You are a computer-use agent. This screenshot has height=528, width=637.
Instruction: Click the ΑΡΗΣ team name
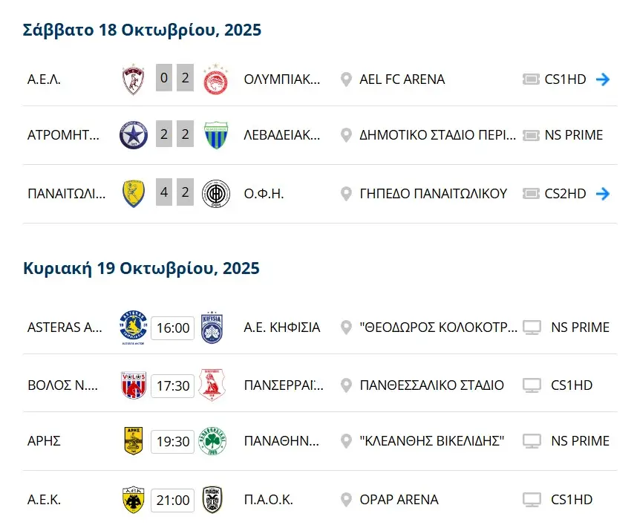pos(44,441)
